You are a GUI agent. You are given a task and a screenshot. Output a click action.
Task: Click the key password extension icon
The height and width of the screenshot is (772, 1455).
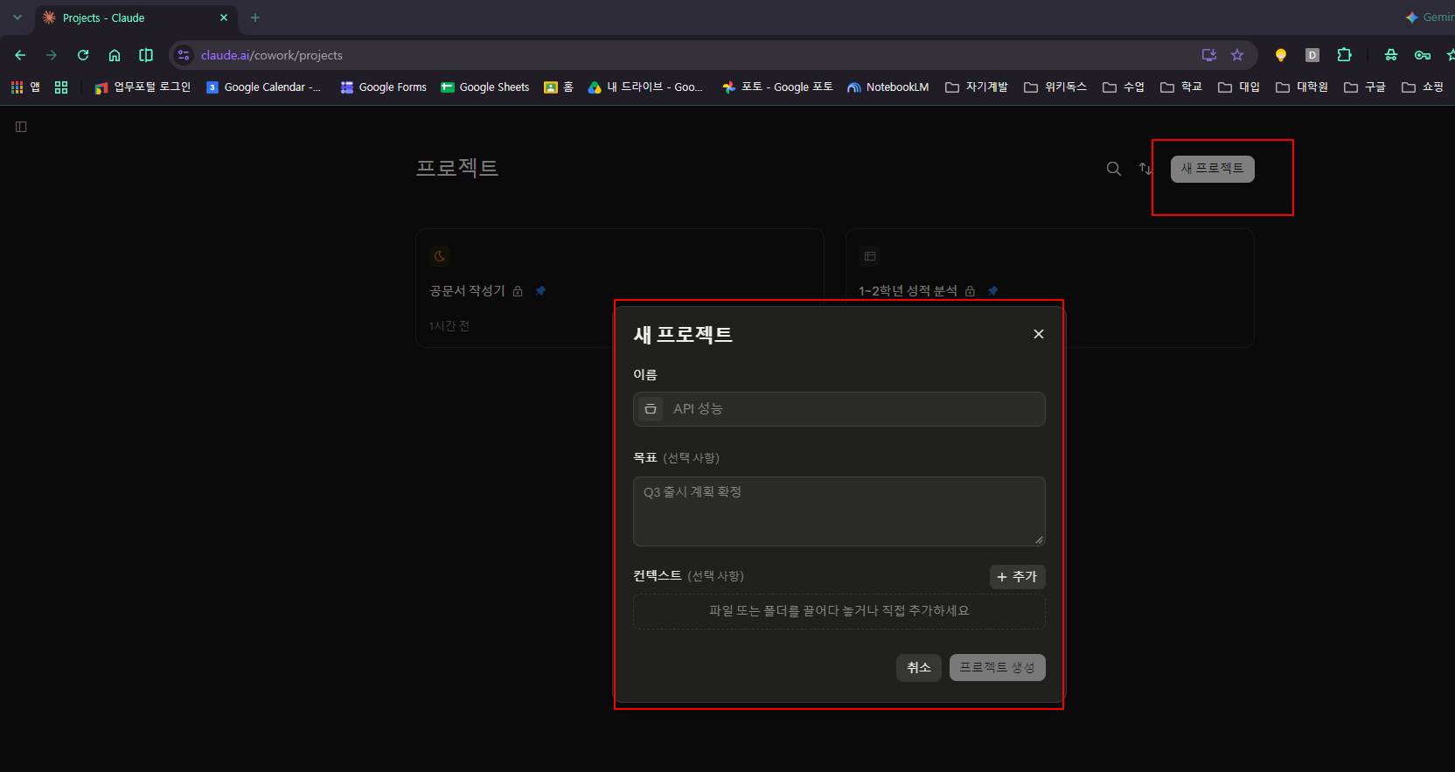[x=1423, y=55]
